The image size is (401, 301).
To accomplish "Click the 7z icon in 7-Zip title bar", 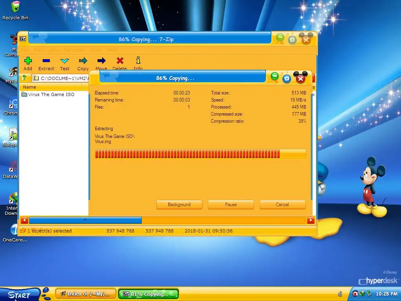I will click(x=23, y=39).
